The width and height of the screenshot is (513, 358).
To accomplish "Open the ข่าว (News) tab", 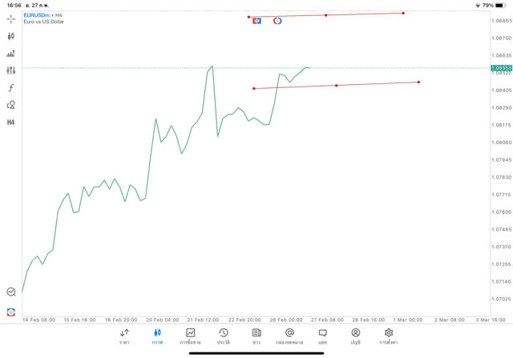I will pos(256,336).
